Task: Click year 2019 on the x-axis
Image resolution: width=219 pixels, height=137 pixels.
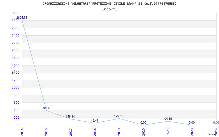Action: (119, 132)
